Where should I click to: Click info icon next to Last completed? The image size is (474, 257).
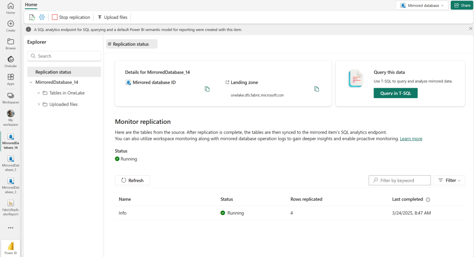point(428,199)
